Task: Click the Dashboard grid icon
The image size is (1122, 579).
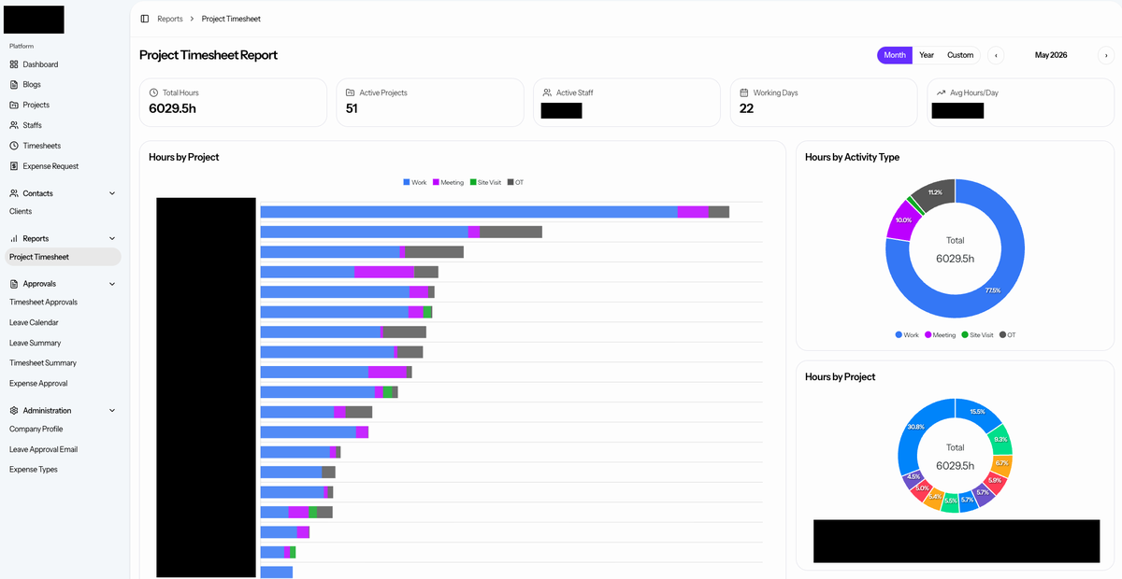Action: (14, 64)
